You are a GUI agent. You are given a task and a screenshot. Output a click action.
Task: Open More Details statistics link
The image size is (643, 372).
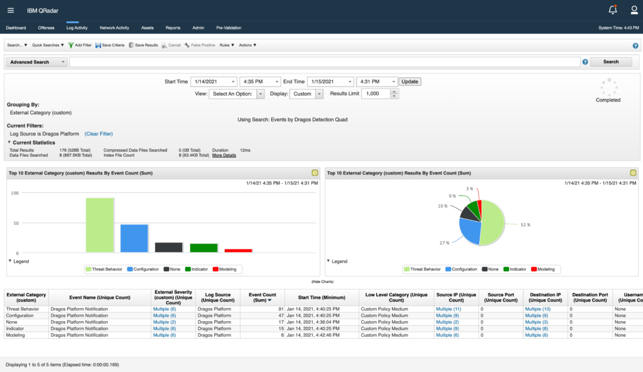(x=224, y=156)
